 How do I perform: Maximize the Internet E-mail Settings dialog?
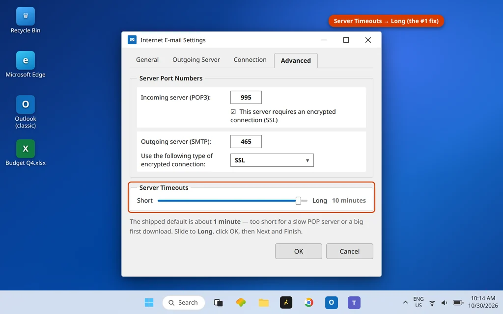pos(346,40)
